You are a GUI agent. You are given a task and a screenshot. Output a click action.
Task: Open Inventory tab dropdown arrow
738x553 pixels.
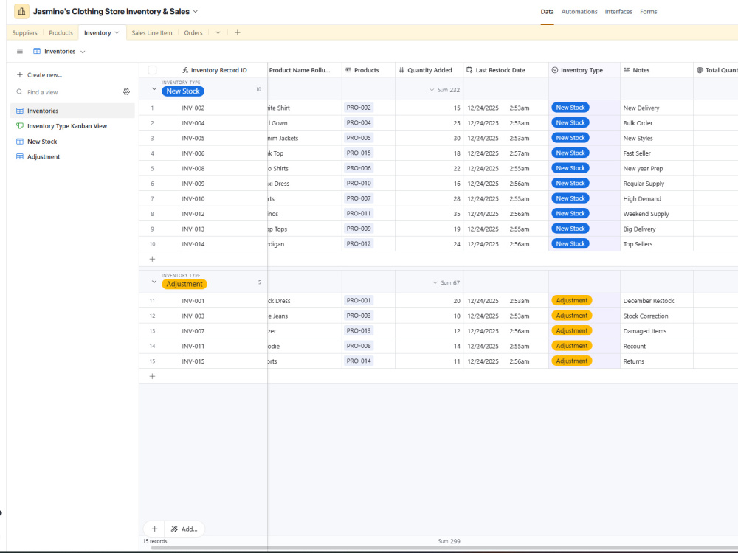117,33
